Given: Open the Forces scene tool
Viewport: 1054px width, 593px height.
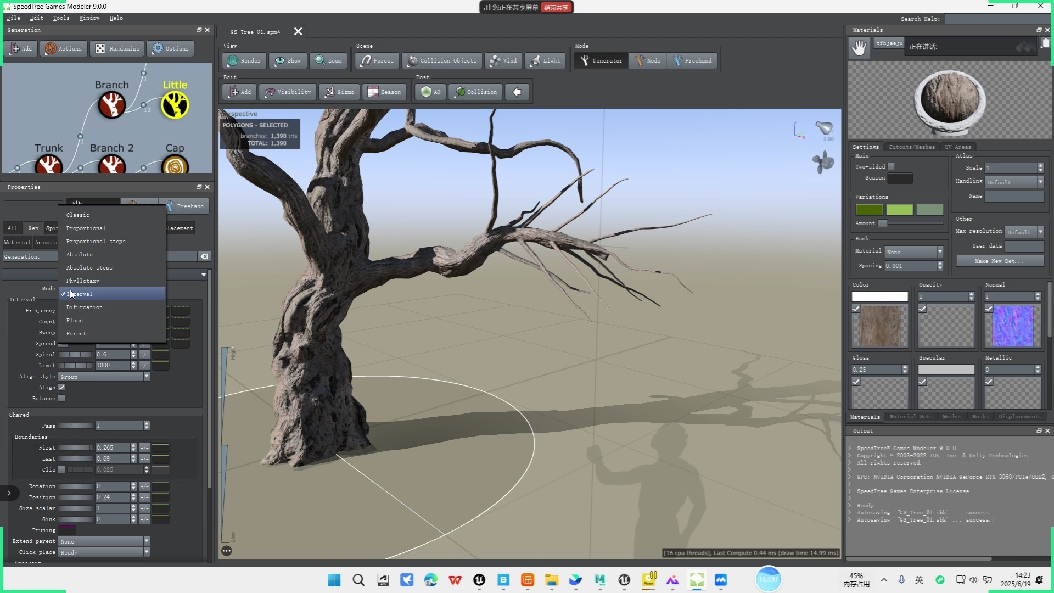Looking at the screenshot, I should coord(377,61).
